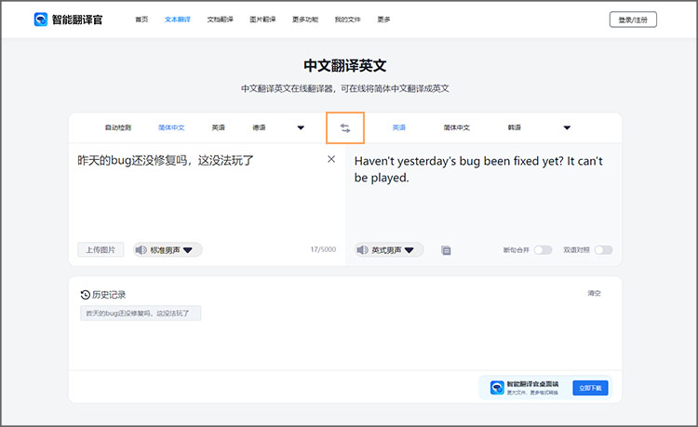Click the 17/5000 character counter

coord(323,249)
